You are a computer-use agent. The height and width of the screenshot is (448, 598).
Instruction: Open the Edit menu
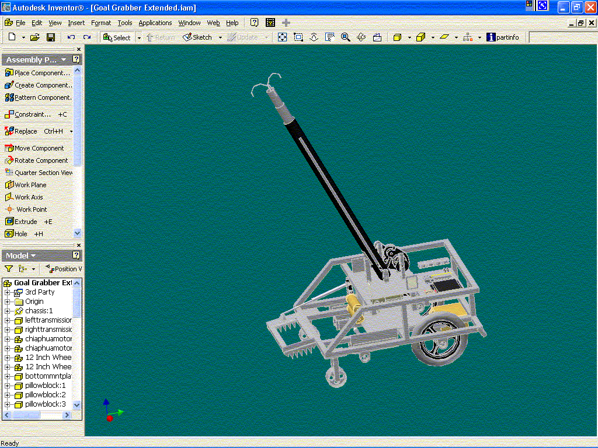(37, 23)
